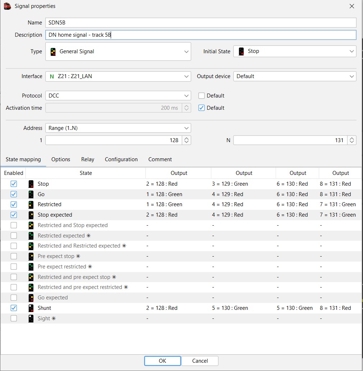Click the Pre expect stop signal icon
Image resolution: width=363 pixels, height=371 pixels.
[31, 256]
